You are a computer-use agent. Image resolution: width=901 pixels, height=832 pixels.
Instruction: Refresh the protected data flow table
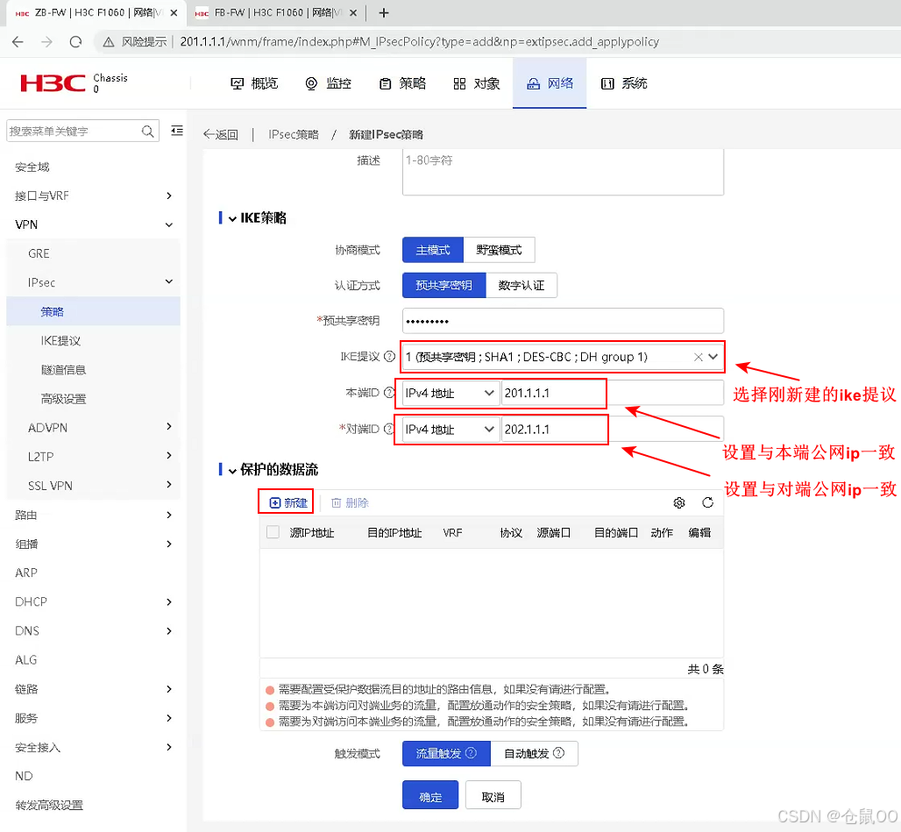coord(706,502)
